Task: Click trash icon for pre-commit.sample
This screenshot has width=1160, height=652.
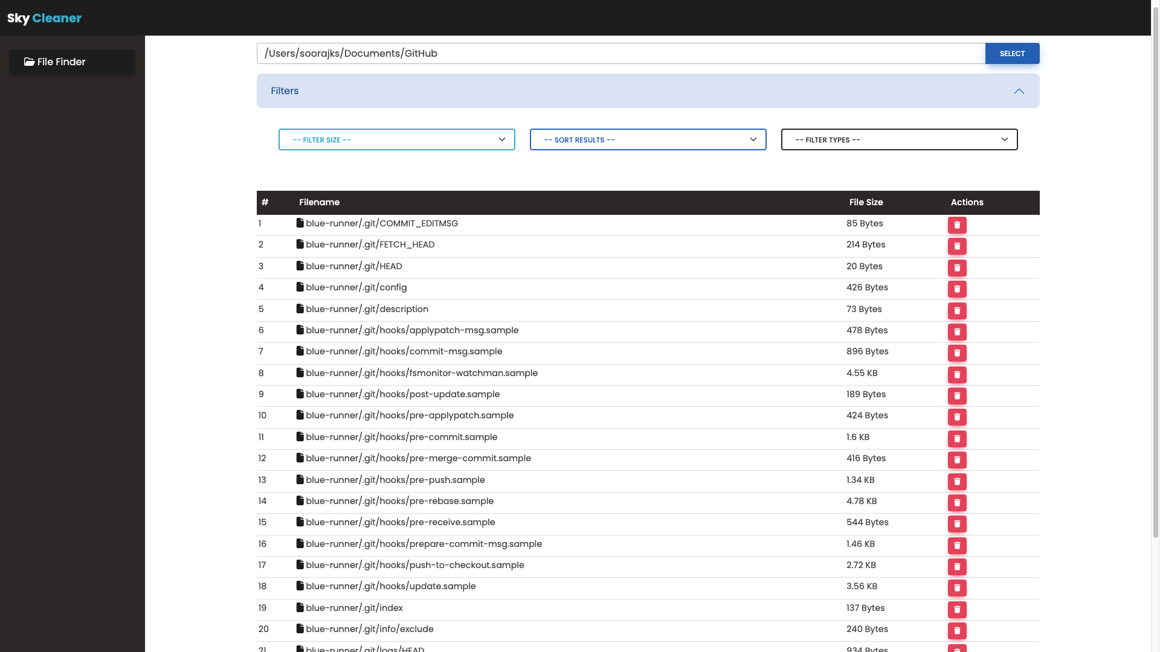Action: coord(957,439)
